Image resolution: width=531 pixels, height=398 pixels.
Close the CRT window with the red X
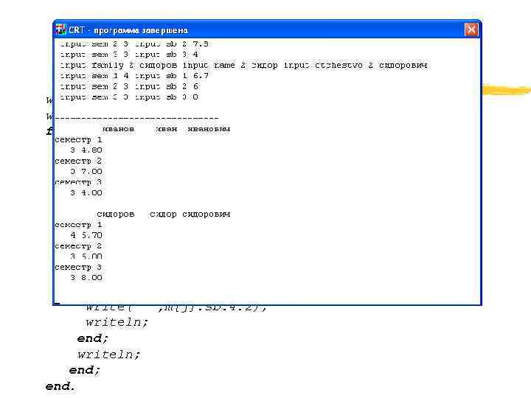click(471, 29)
